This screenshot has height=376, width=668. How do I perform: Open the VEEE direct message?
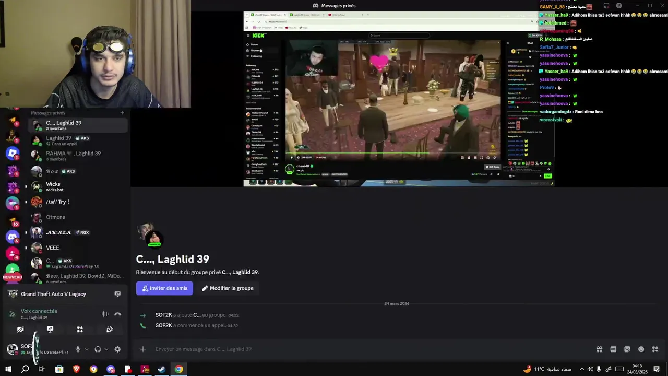click(78, 248)
